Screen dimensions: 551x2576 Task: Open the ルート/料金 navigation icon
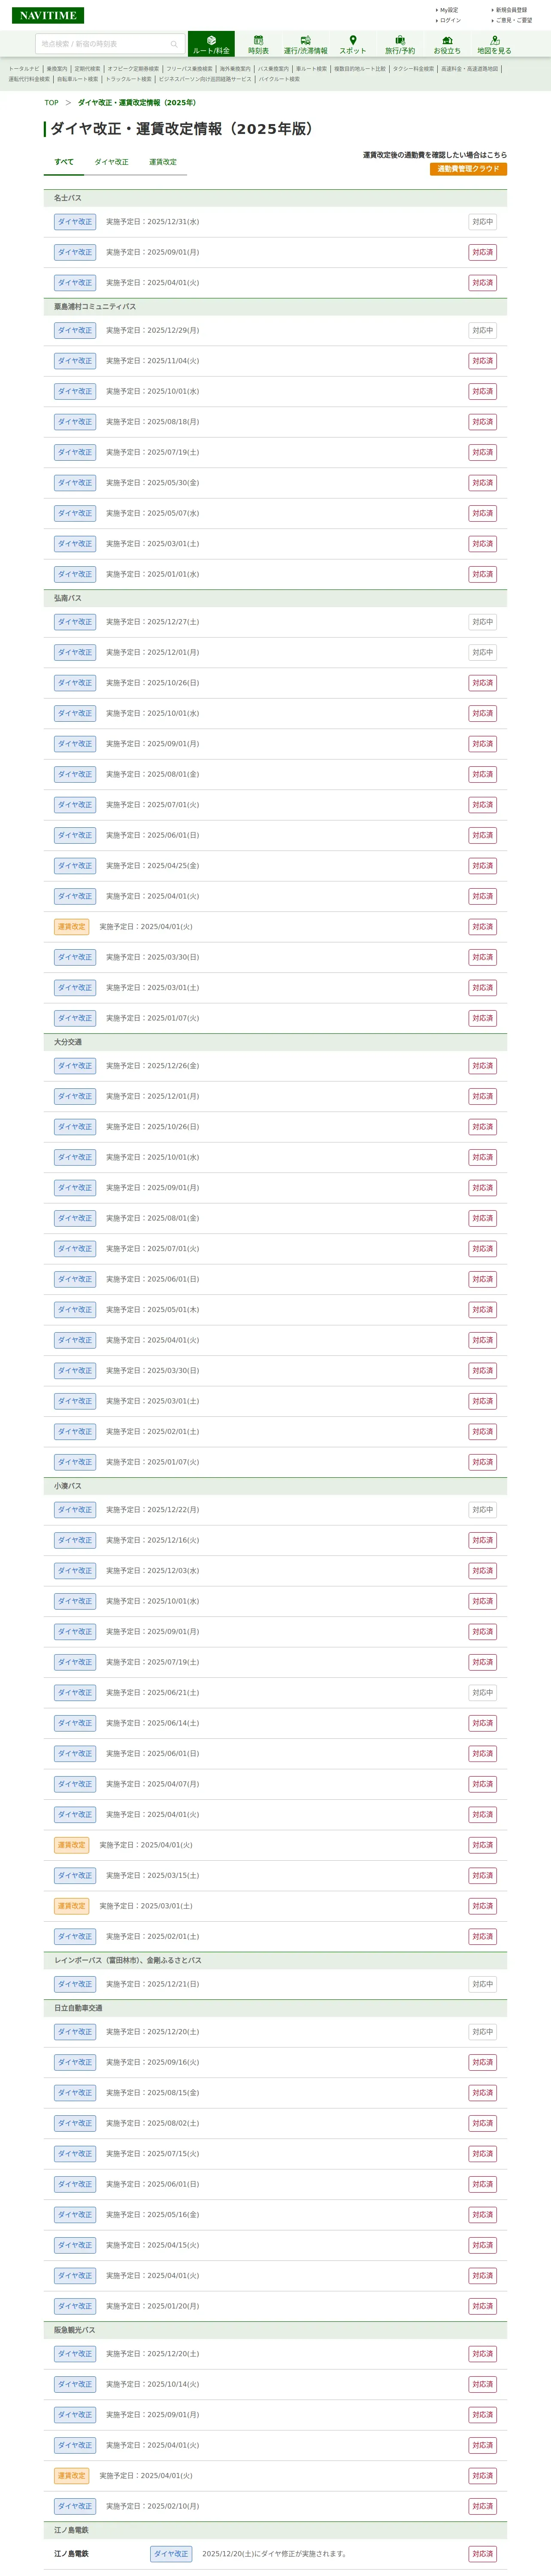pyautogui.click(x=211, y=41)
